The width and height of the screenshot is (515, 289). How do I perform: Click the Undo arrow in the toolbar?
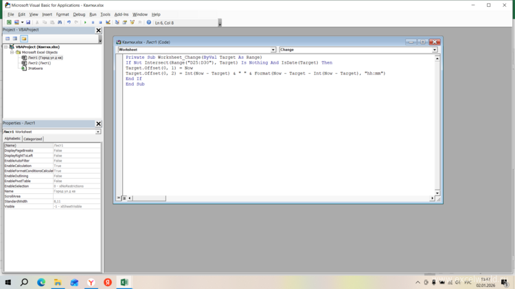69,23
